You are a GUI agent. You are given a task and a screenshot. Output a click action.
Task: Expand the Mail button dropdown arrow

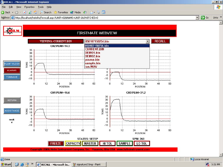(94, 12)
